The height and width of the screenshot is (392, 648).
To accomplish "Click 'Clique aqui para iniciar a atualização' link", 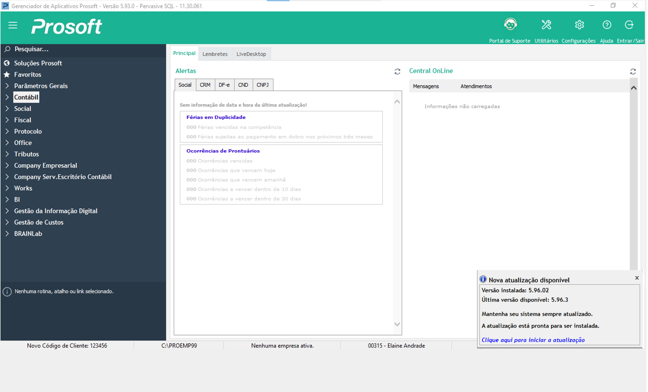I will point(533,340).
